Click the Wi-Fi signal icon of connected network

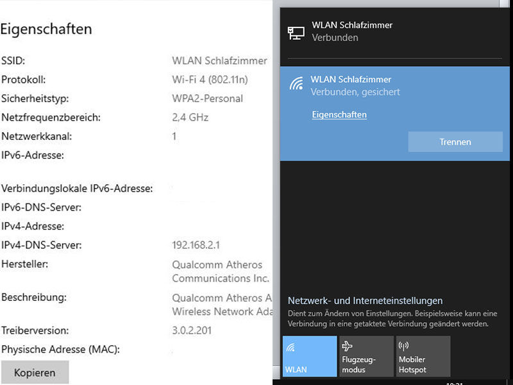[x=296, y=83]
